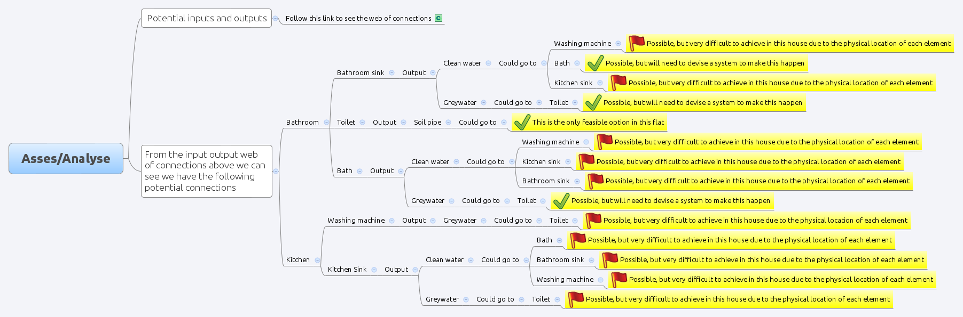The height and width of the screenshot is (317, 963).
Task: Select the Toilet node under Bathroom
Action: point(346,122)
